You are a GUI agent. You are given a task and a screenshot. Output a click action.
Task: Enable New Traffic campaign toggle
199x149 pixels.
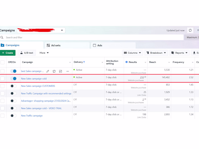click(x=13, y=116)
